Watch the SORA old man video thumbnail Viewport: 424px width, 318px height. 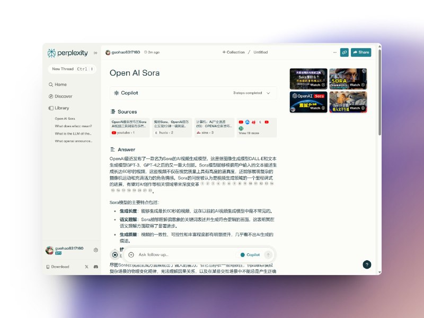348,78
